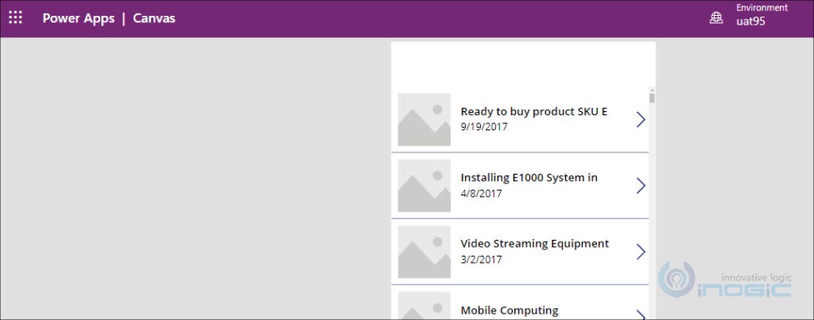This screenshot has width=814, height=320.
Task: Open details arrow for Mobile Computing
Action: [x=642, y=314]
